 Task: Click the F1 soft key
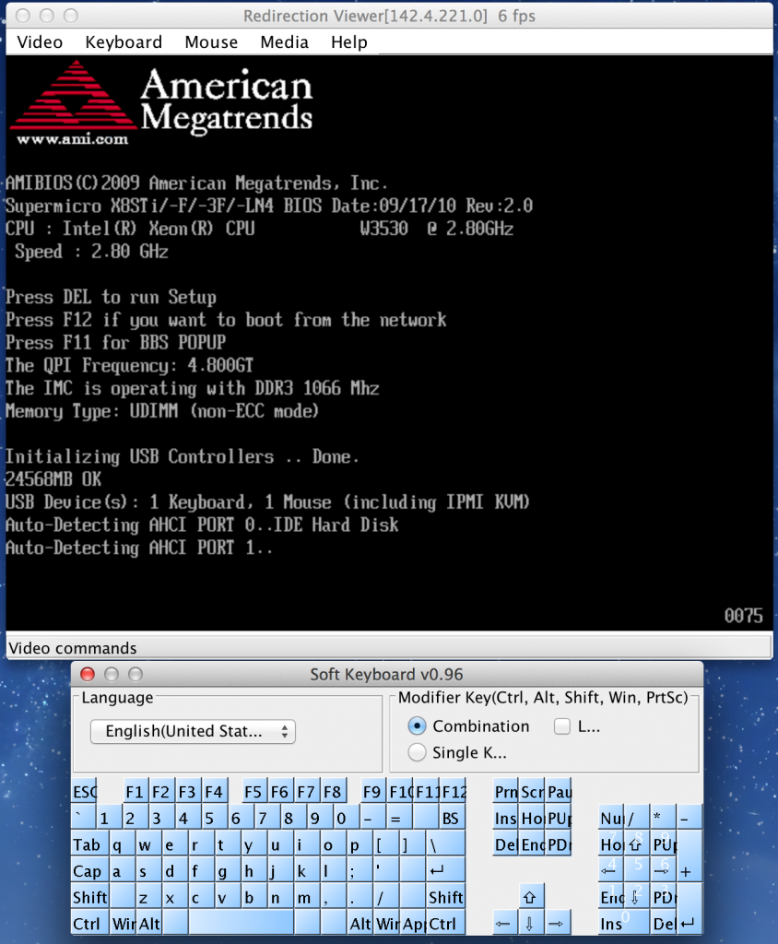[135, 791]
